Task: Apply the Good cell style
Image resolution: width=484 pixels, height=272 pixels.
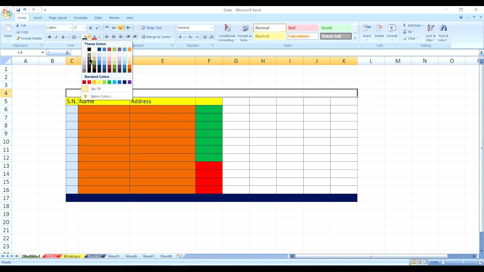Action: coord(336,28)
